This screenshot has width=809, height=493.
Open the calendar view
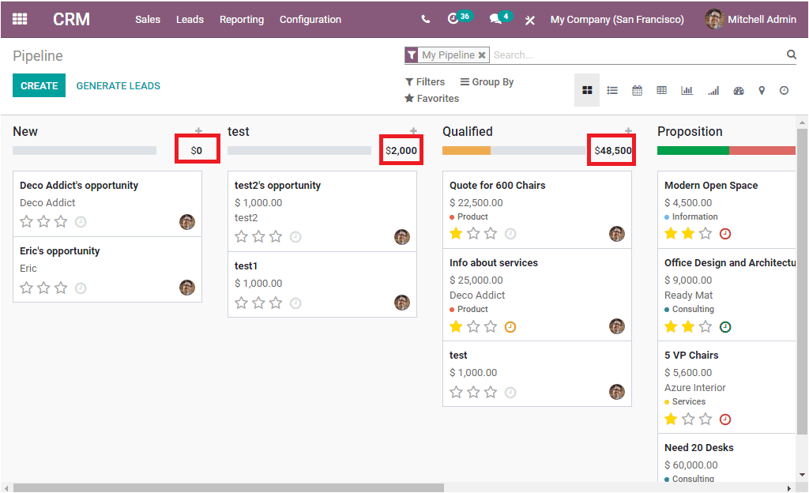coord(637,90)
